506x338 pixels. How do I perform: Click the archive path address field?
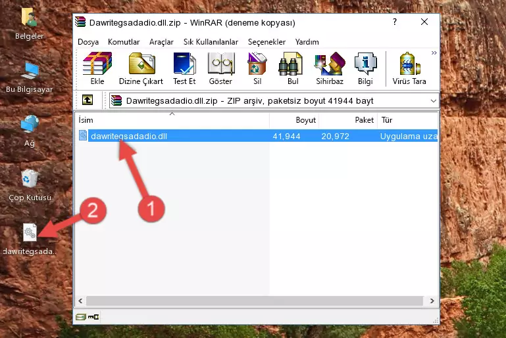pos(274,101)
